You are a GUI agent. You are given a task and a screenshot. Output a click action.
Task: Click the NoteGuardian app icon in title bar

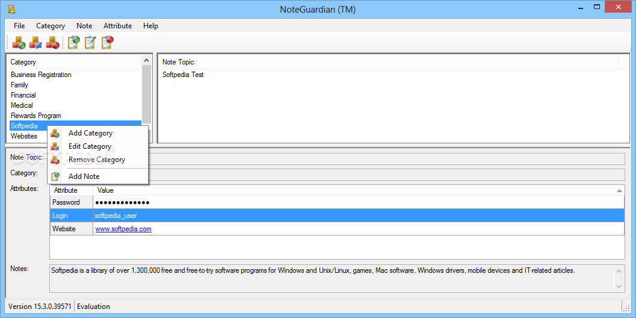click(11, 9)
